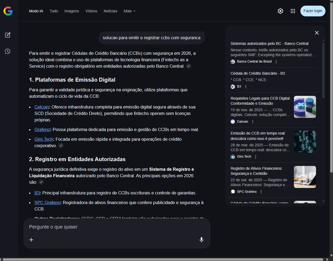
Task: Click the '1. Plataformas de Emissão Digital' heading
Action: coord(72,80)
